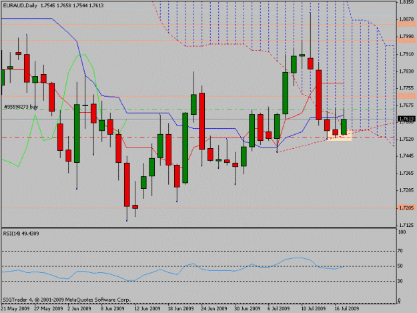Click the 1.7830 price axis label

tap(406, 71)
